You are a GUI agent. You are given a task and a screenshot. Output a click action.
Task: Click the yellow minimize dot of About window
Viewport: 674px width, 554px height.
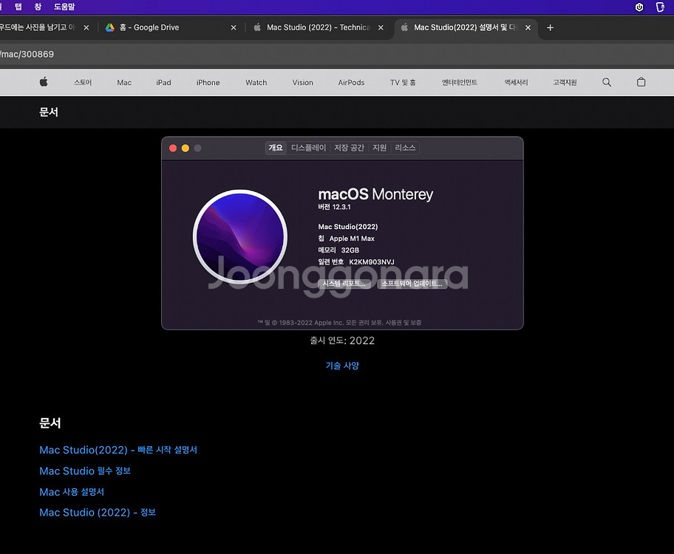185,148
